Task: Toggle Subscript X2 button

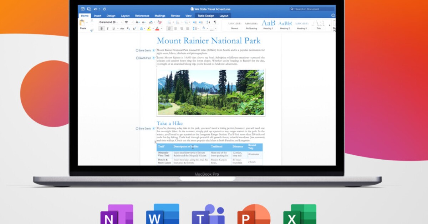Action: [x=128, y=28]
